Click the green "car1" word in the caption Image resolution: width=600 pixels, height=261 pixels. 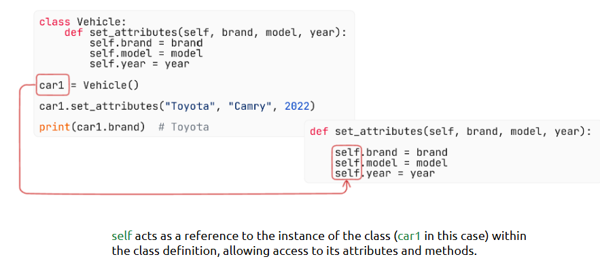409,236
